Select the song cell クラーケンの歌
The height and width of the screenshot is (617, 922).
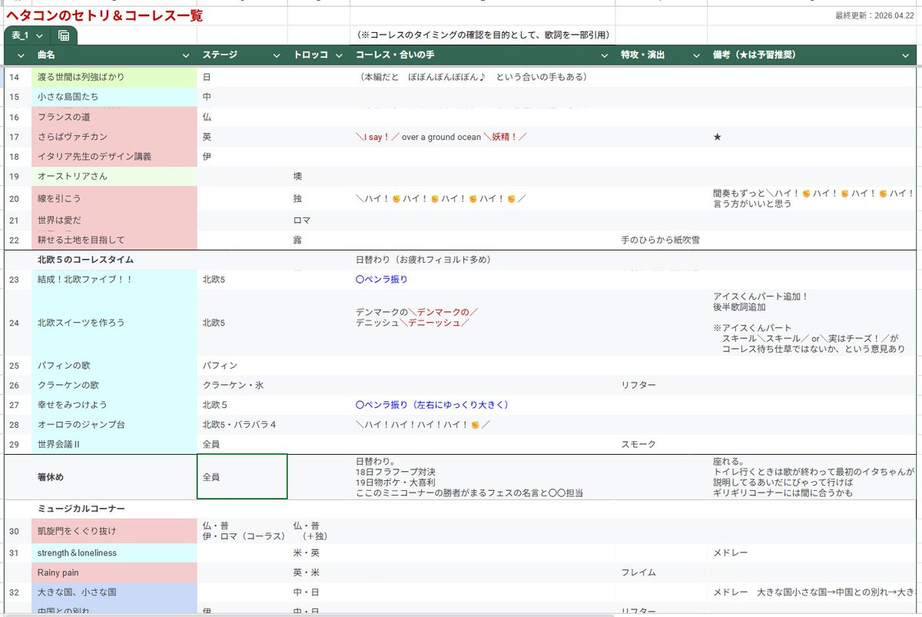tap(114, 385)
